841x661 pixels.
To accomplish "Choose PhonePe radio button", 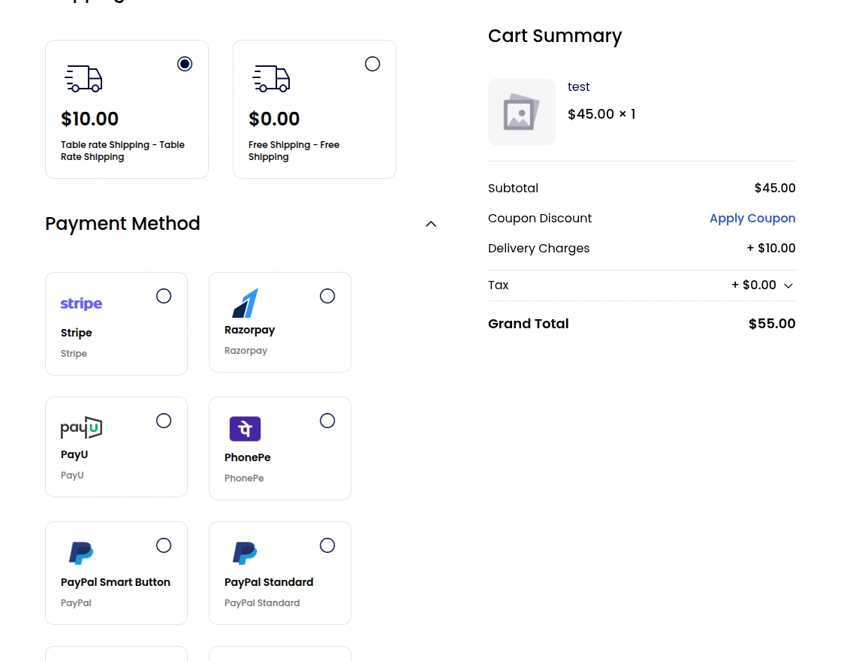I will pyautogui.click(x=327, y=421).
